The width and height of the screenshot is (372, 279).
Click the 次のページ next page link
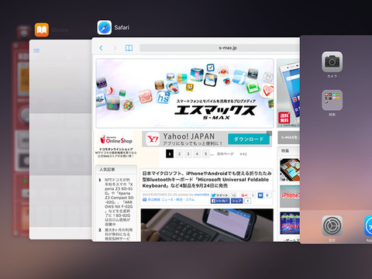225,154
